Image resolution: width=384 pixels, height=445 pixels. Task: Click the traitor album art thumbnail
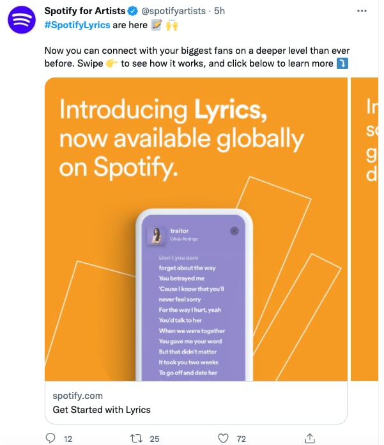(x=156, y=235)
